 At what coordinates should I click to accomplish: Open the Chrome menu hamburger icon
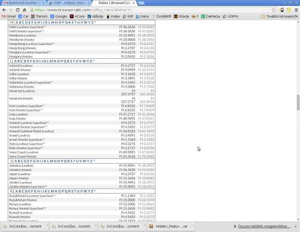[x=296, y=10]
